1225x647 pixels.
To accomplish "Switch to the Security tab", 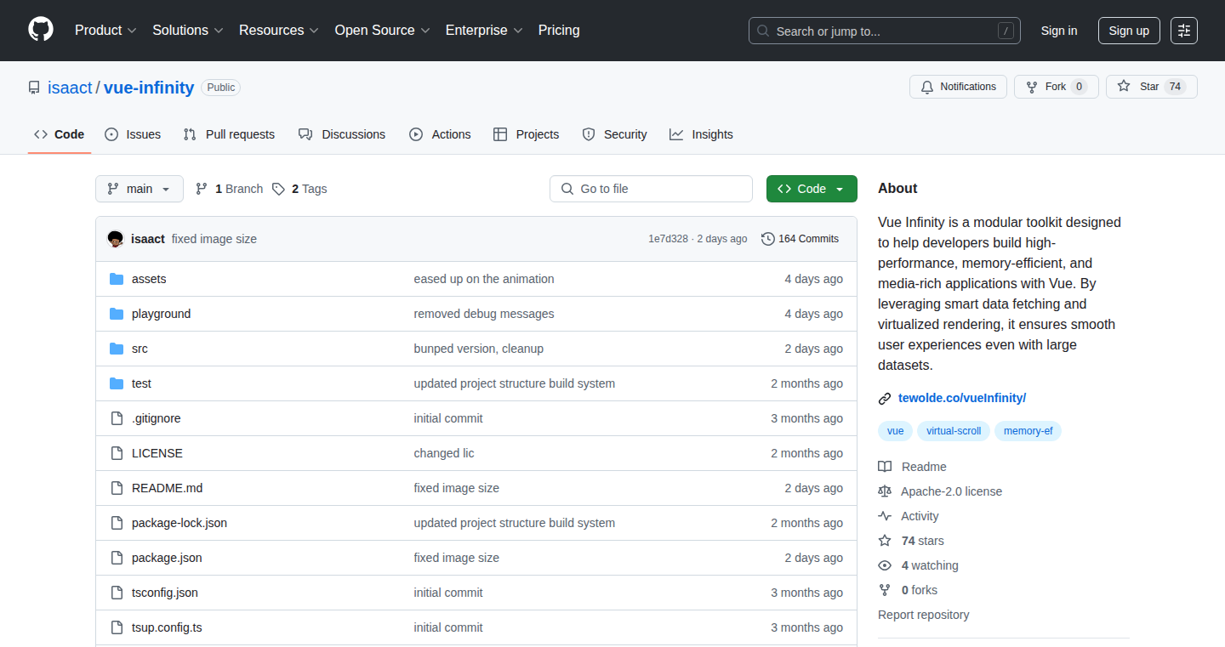I will pos(614,134).
